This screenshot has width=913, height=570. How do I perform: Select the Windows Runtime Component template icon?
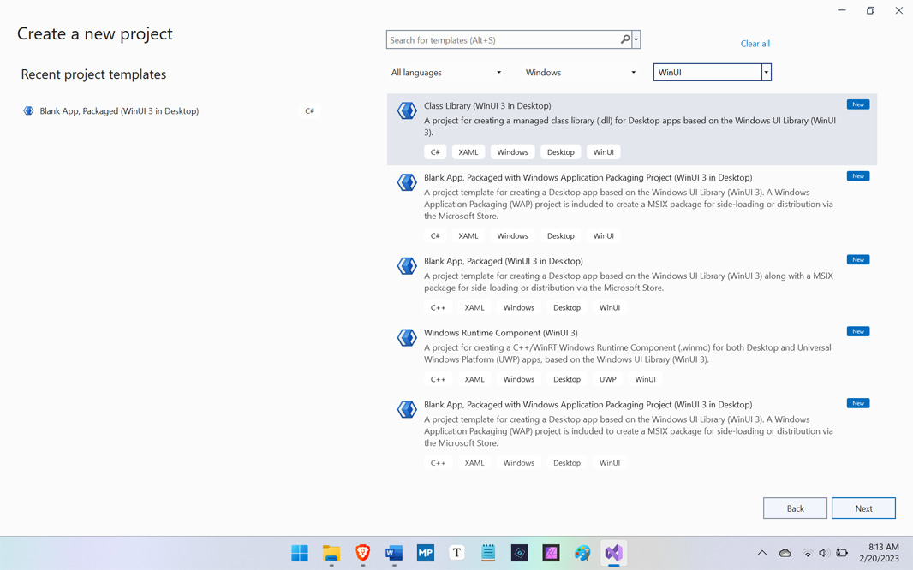pyautogui.click(x=407, y=337)
